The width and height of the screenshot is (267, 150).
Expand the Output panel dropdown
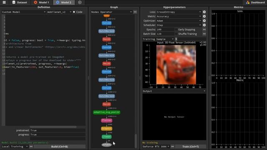coord(174,91)
